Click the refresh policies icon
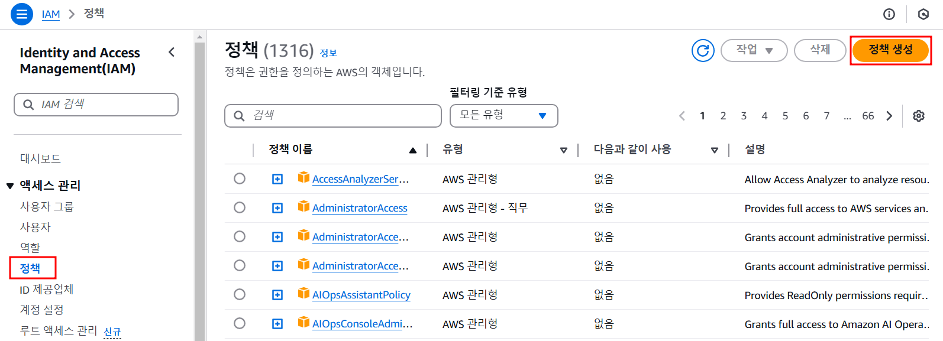The image size is (943, 341). (703, 50)
